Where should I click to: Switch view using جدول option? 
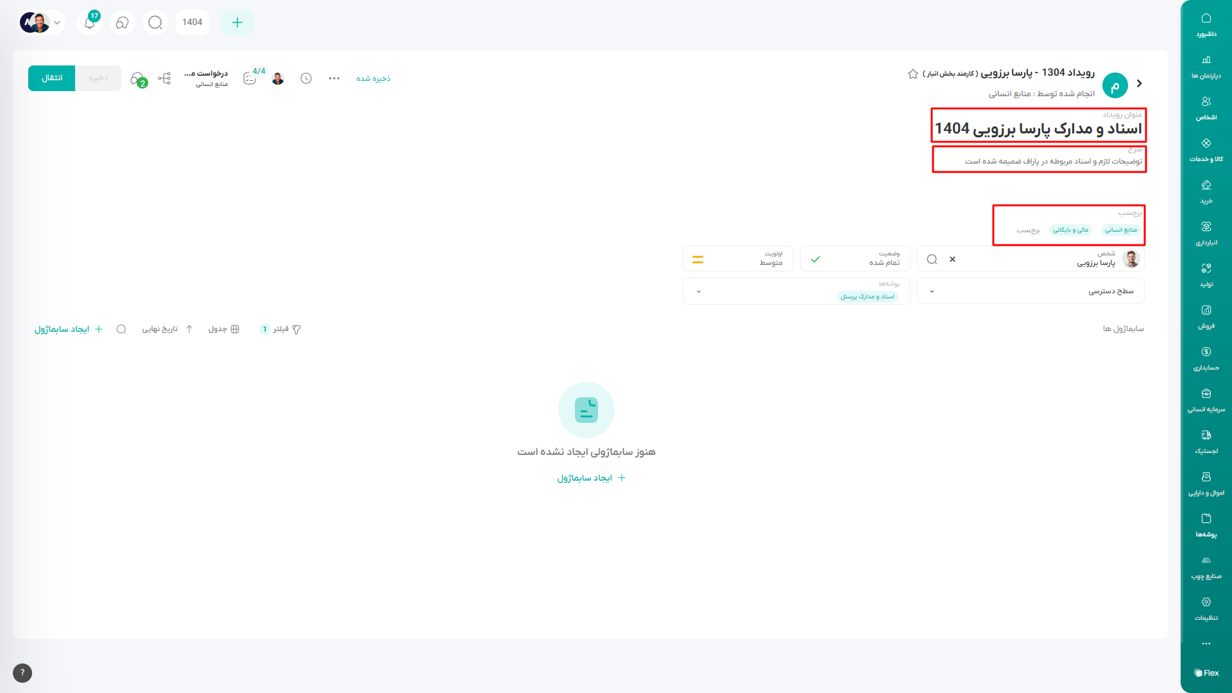tap(224, 329)
